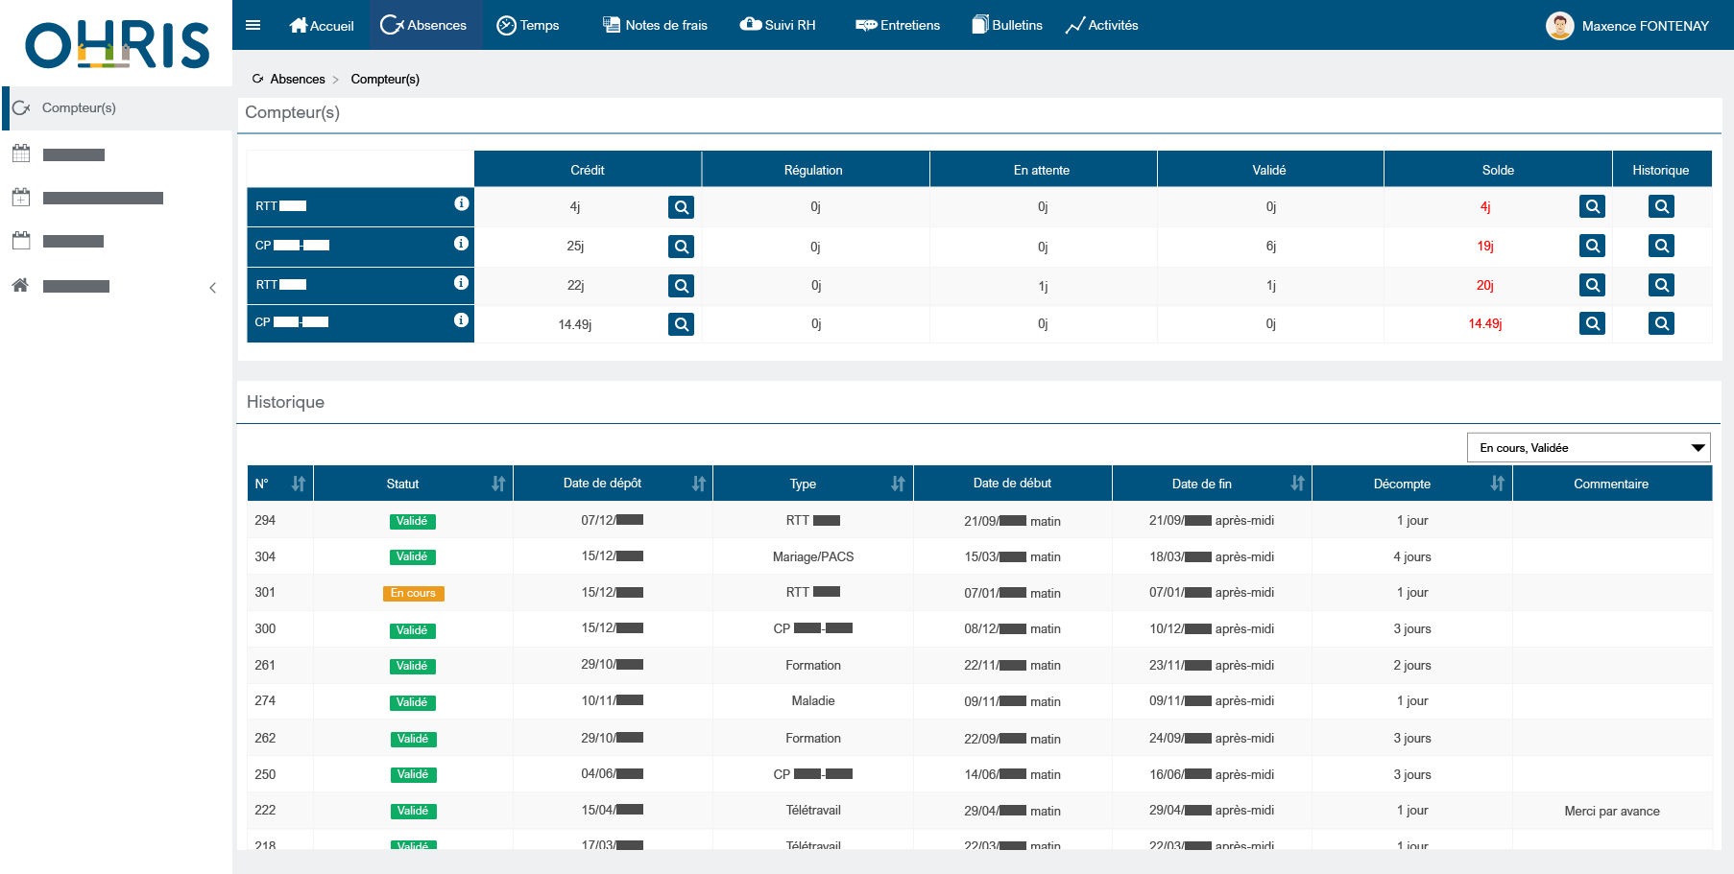Click the home icon in left sidebar
The width and height of the screenshot is (1734, 874).
click(20, 285)
